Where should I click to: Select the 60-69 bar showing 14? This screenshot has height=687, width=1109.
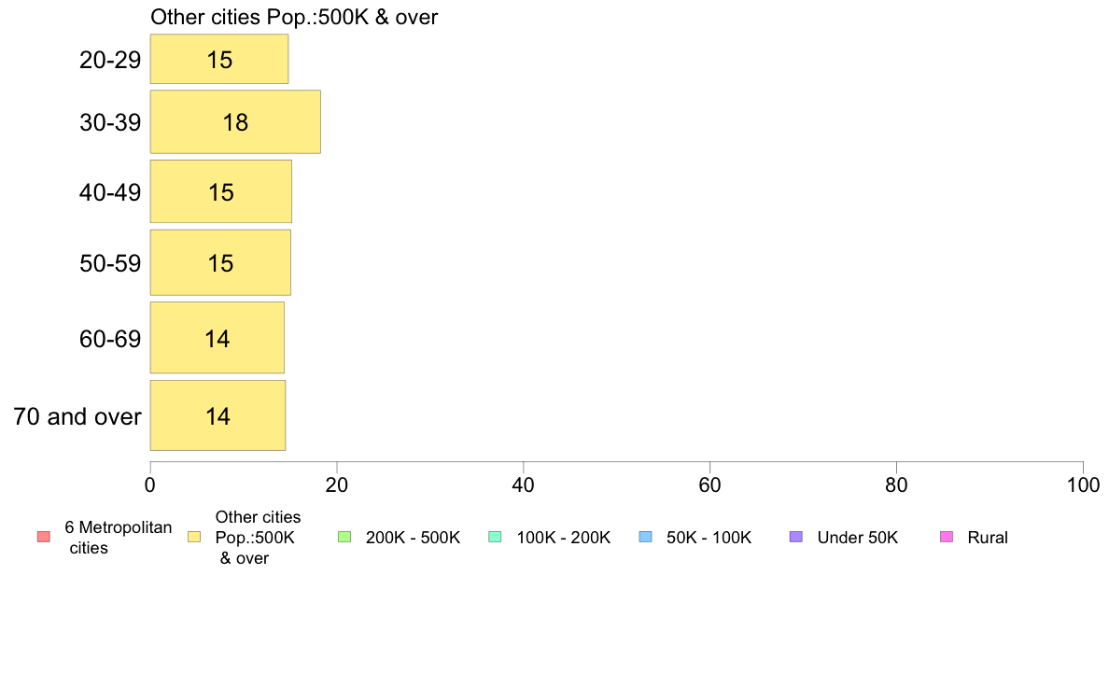click(218, 338)
